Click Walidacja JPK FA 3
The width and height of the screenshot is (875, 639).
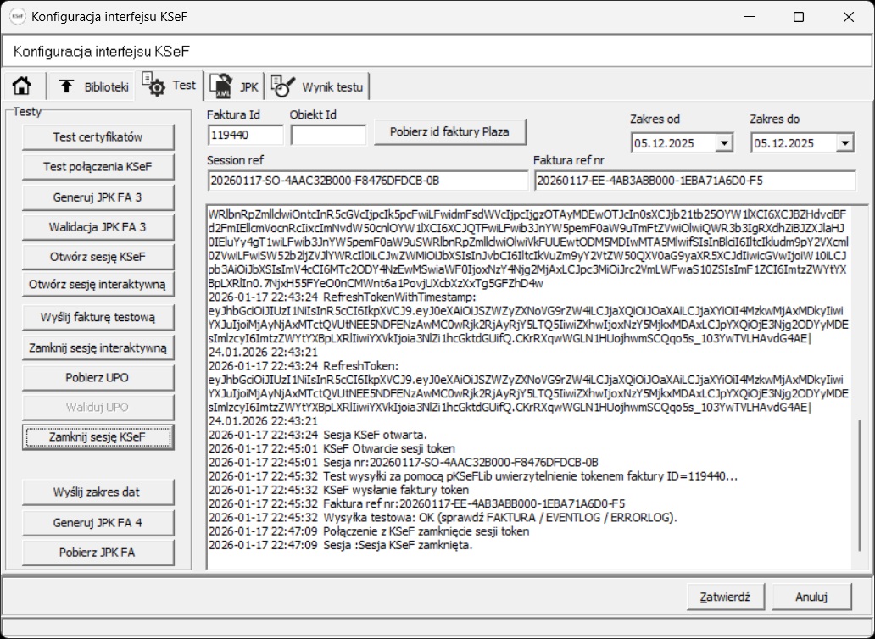[x=98, y=227]
